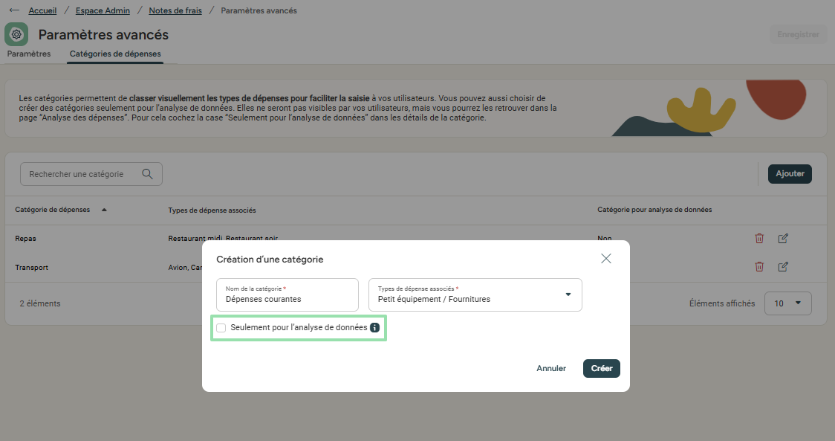Switch to the Paramètres tab
The height and width of the screenshot is (441, 835).
(x=29, y=54)
